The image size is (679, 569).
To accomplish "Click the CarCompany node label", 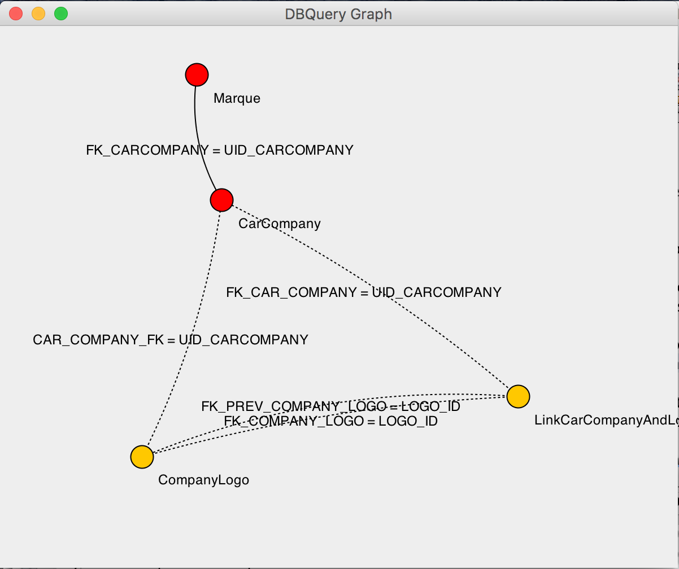I will (279, 224).
